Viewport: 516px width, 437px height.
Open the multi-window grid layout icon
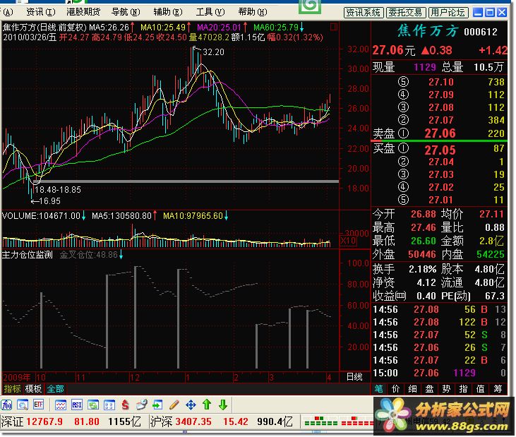click(109, 405)
